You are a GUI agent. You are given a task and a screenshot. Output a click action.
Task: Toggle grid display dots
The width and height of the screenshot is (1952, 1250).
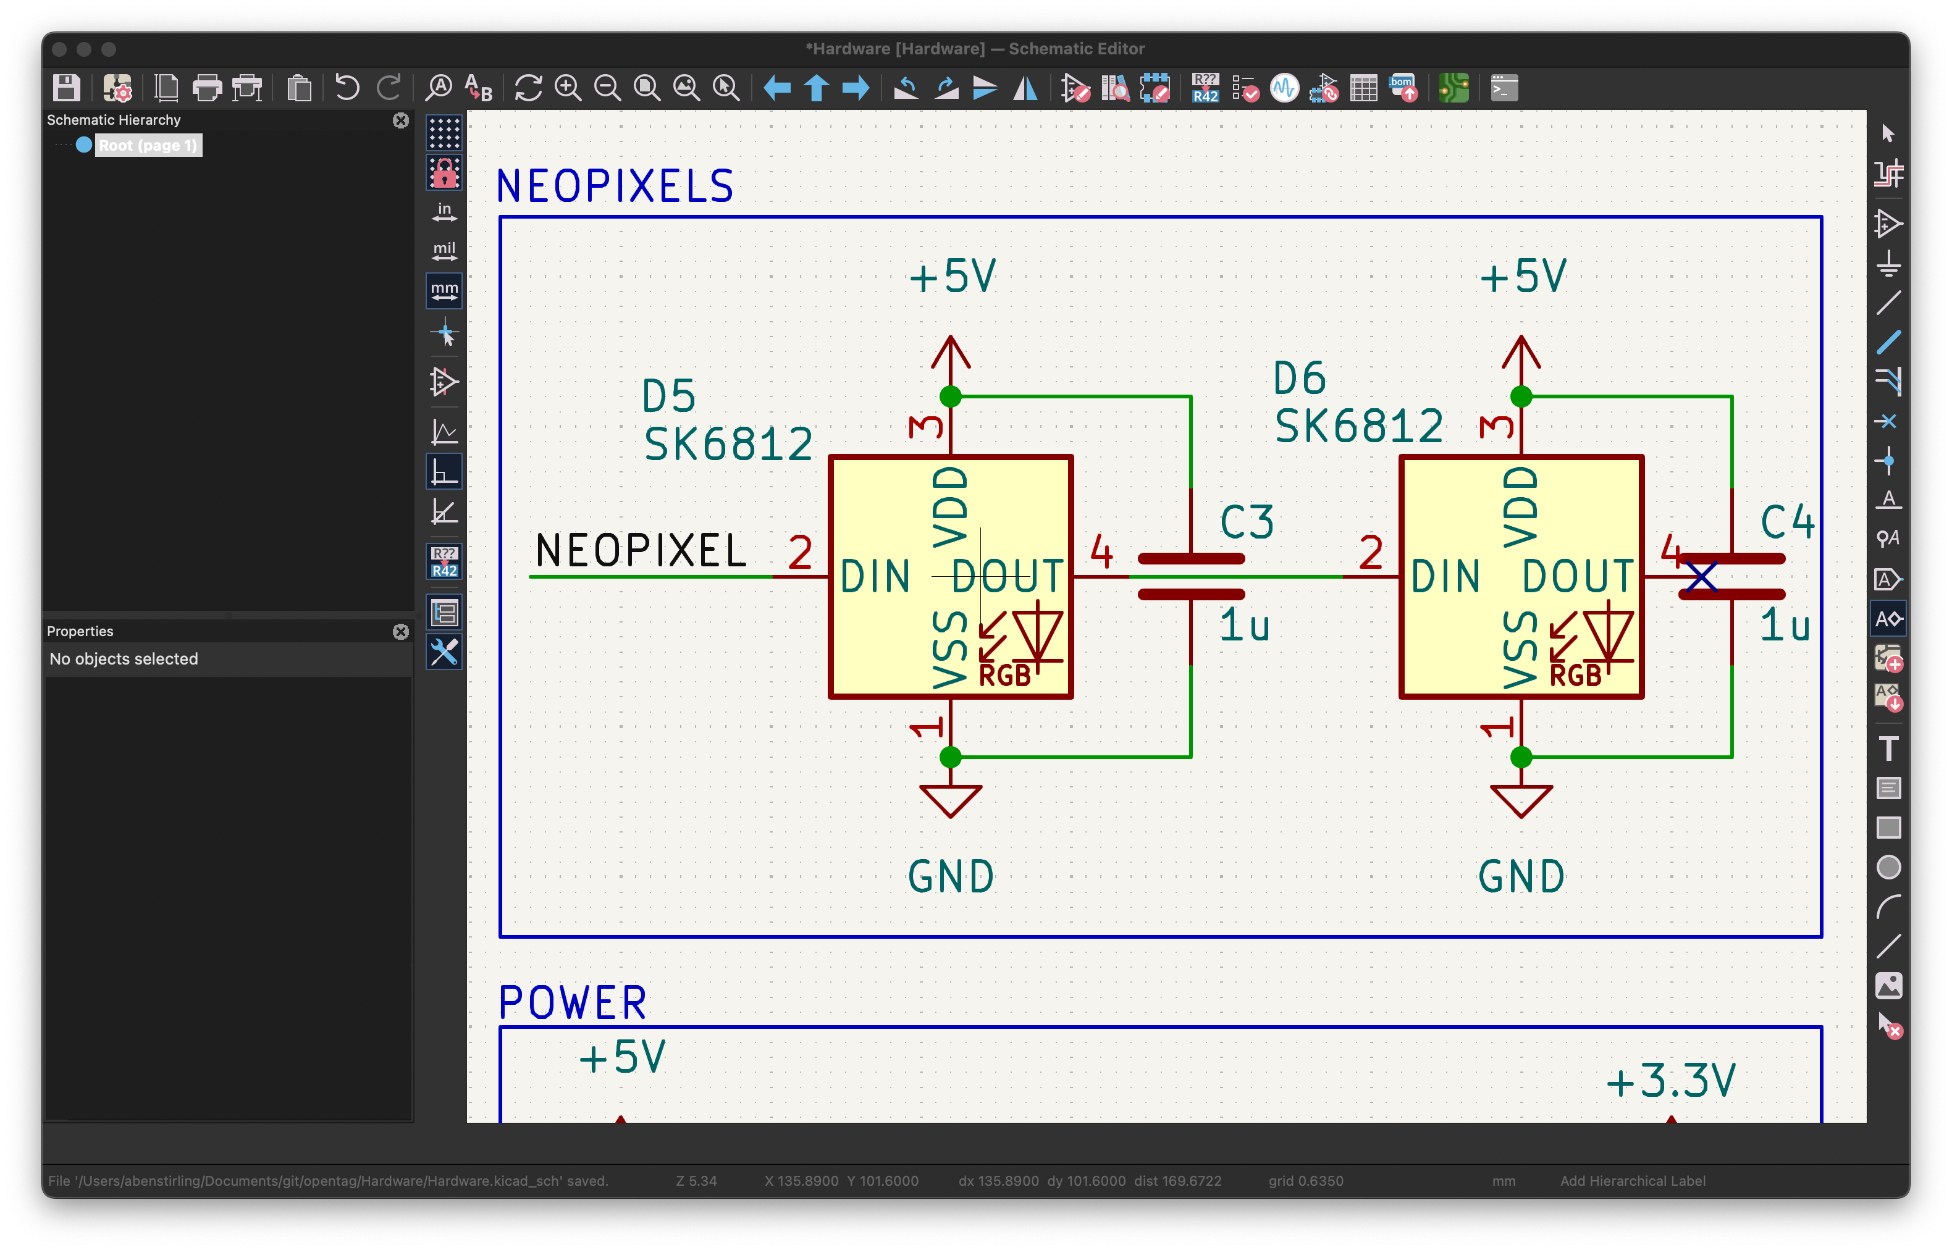point(444,132)
